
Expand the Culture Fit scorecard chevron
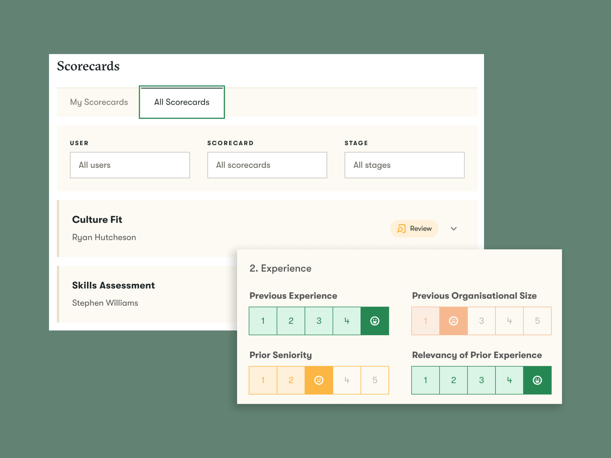click(453, 229)
